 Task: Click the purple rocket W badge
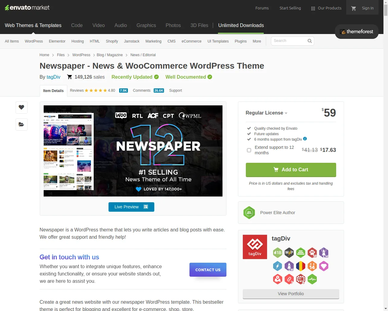coord(289,266)
